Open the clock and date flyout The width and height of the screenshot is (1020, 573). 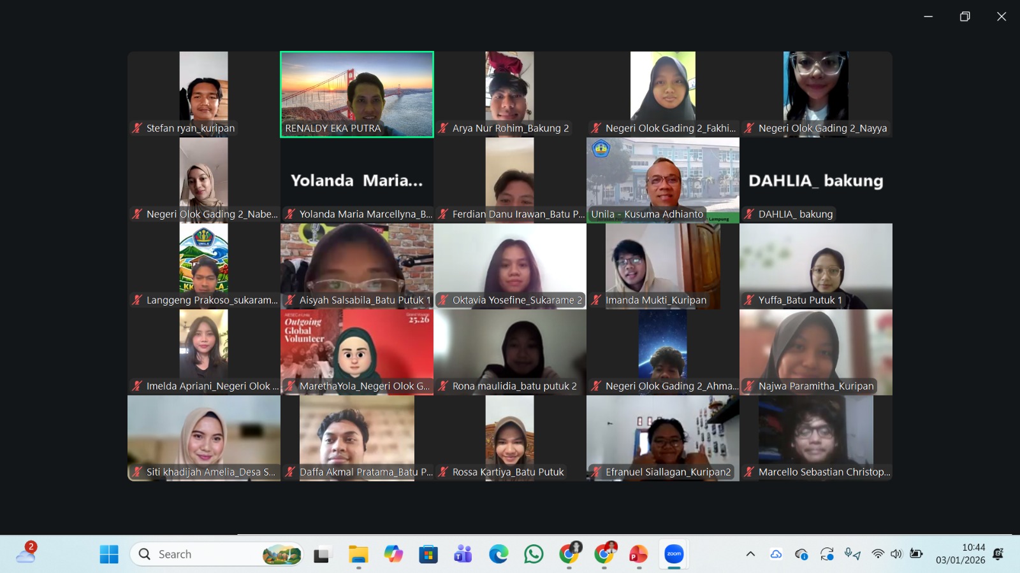(960, 554)
